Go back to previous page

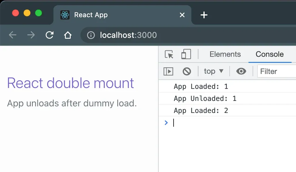[x=13, y=35]
